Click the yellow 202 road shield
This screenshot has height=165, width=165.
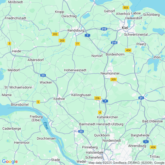coord(55,34)
